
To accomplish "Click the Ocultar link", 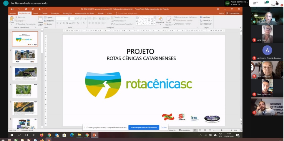I will [x=164, y=127].
